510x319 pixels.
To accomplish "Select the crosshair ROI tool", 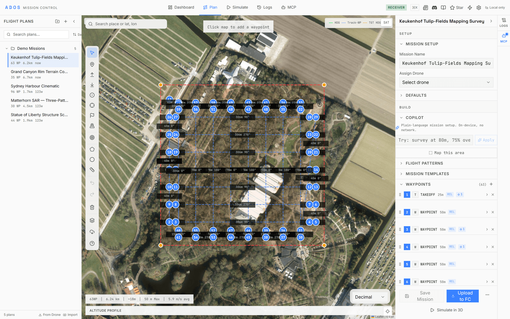I will (x=92, y=105).
